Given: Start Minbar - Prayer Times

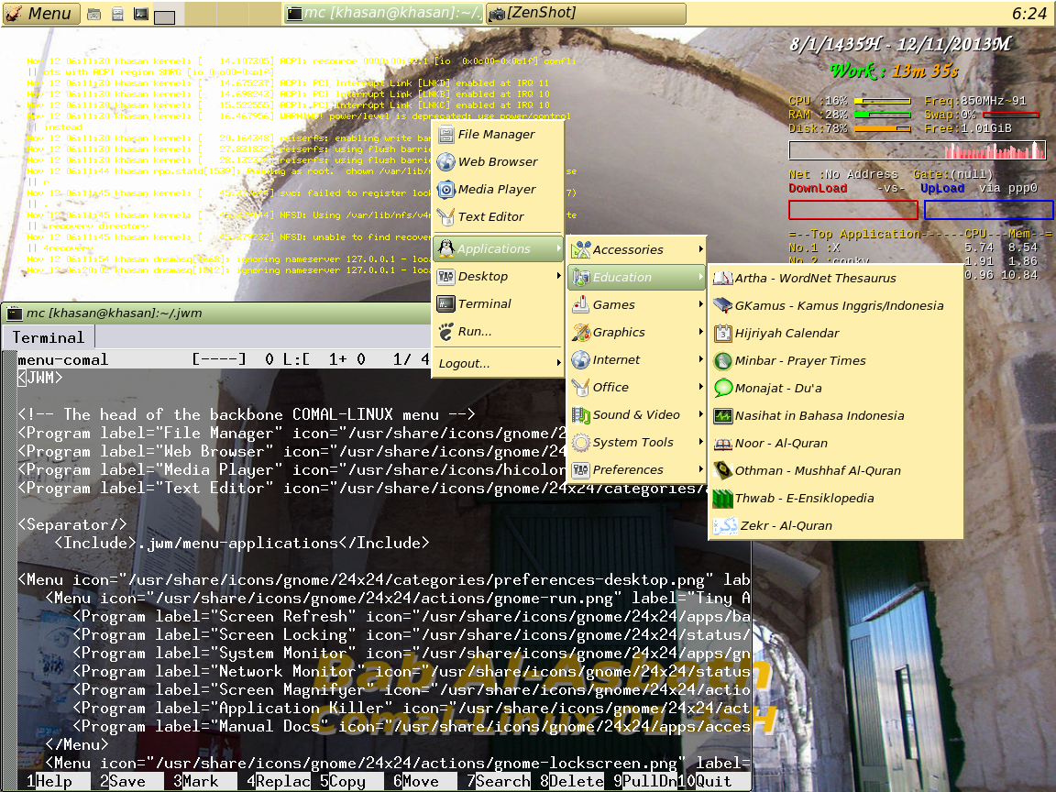Looking at the screenshot, I should pos(799,361).
